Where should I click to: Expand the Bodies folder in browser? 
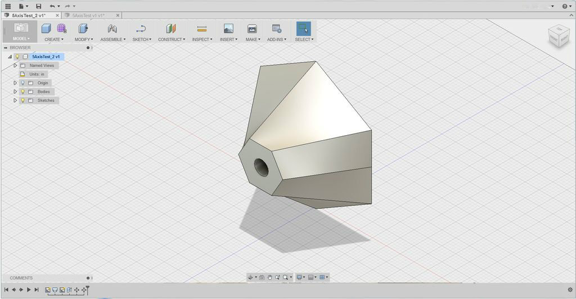15,91
